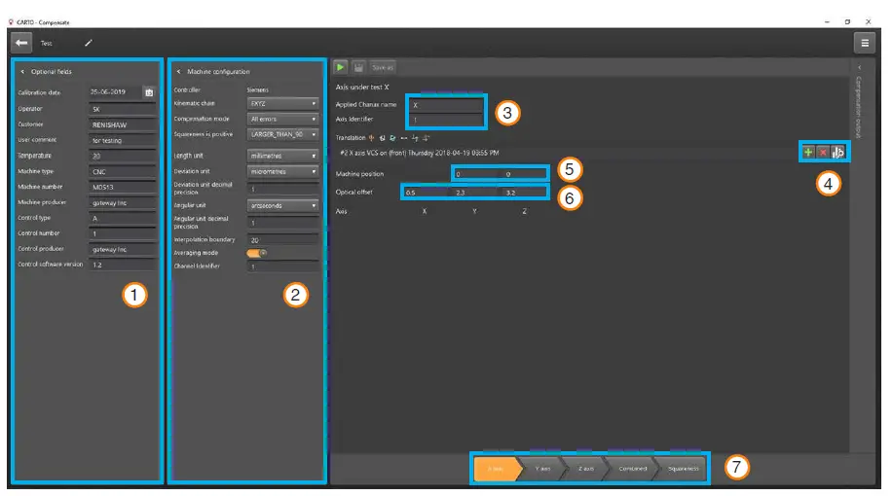
Task: Click the Optical offset field showing 2.3
Action: click(475, 193)
